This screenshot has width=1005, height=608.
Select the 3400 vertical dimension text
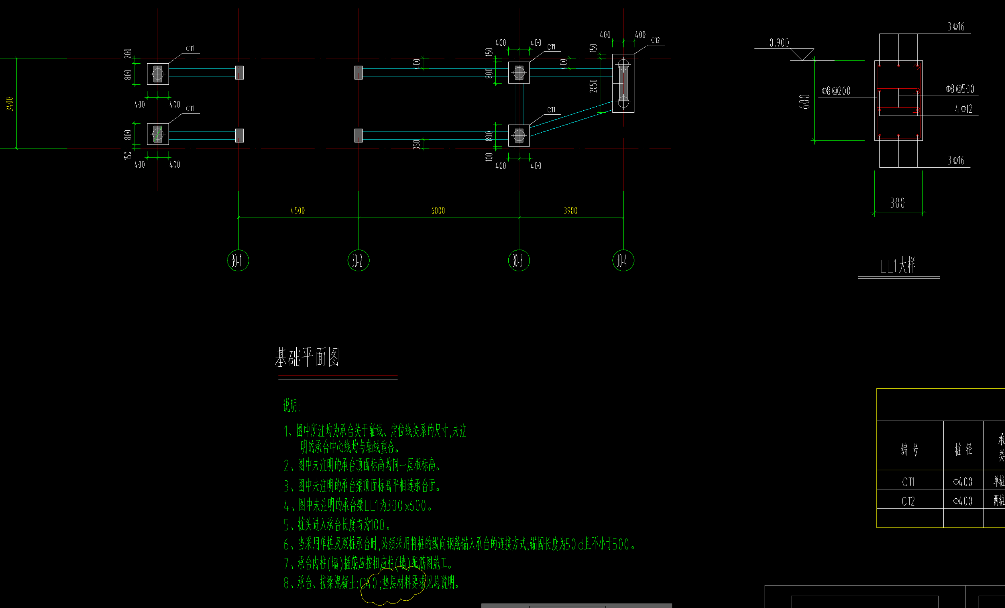click(9, 104)
